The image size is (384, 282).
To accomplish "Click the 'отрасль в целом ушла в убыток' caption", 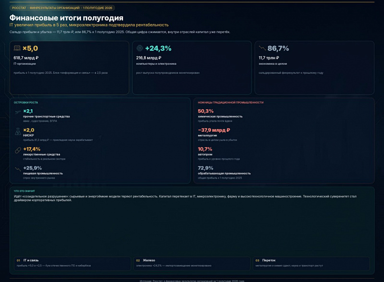I will [x=217, y=140].
